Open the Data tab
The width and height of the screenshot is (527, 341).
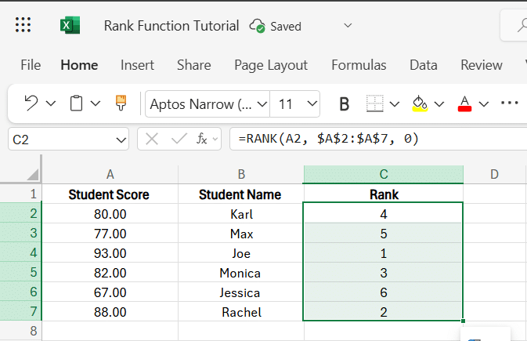(x=424, y=65)
